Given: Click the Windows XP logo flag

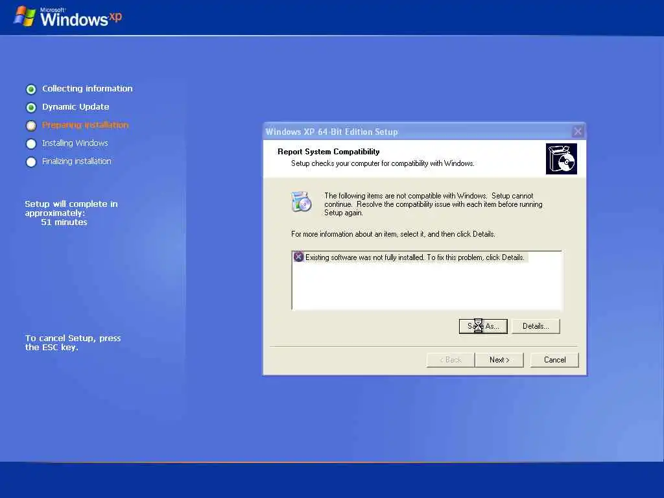Looking at the screenshot, I should click(25, 17).
